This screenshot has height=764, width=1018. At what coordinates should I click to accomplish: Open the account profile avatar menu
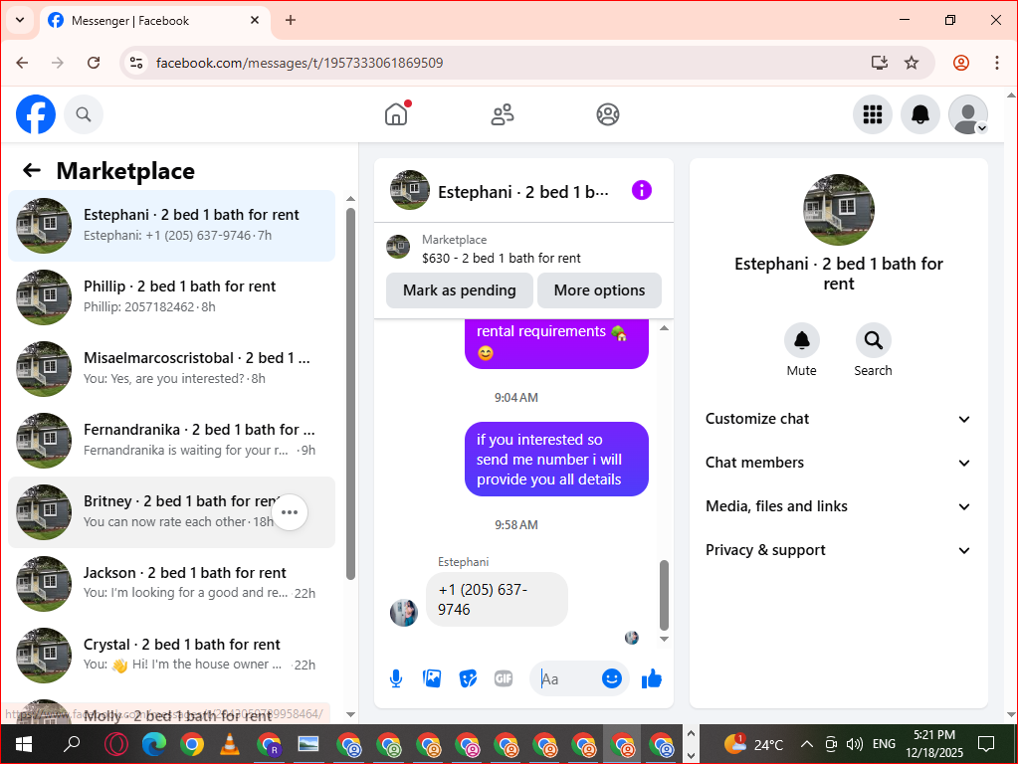968,114
